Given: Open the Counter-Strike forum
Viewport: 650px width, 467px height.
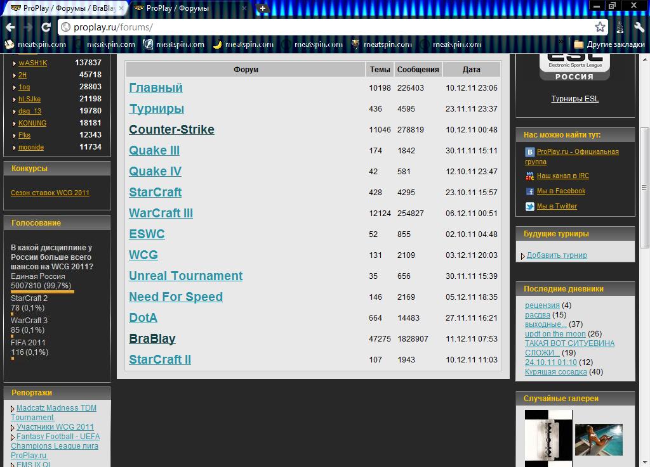Looking at the screenshot, I should 171,129.
